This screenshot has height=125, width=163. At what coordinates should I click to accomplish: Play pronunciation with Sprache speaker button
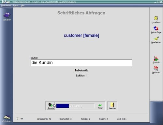tap(51, 106)
